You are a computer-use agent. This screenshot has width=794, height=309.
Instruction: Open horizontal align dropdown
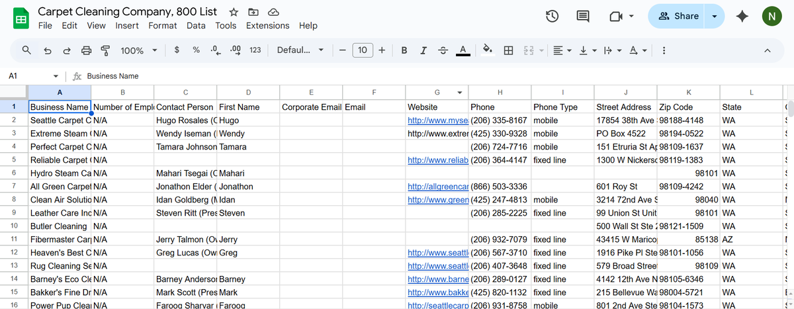(x=562, y=50)
